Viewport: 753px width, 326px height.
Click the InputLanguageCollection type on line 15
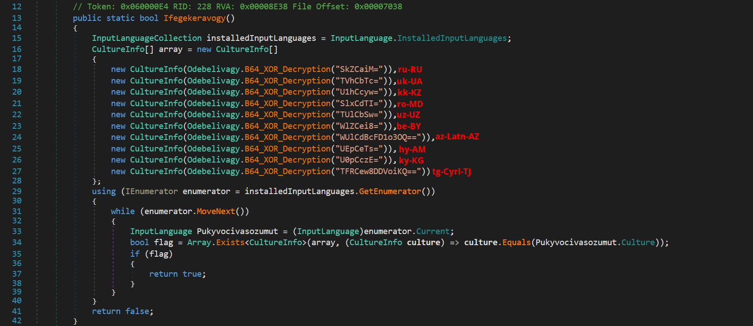146,38
